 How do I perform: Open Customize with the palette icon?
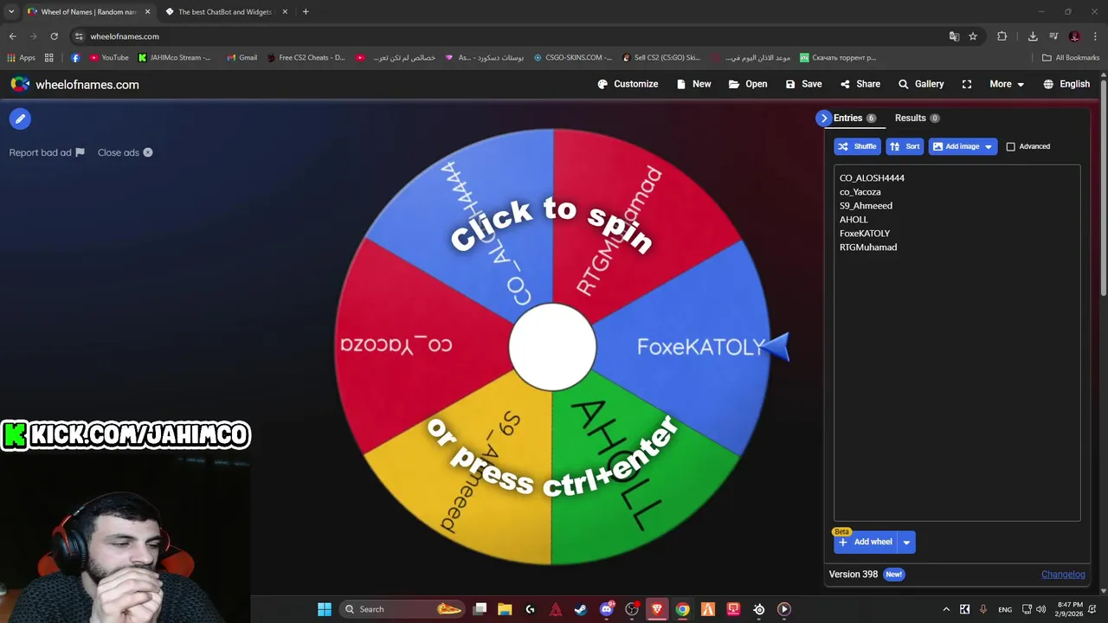click(x=628, y=84)
